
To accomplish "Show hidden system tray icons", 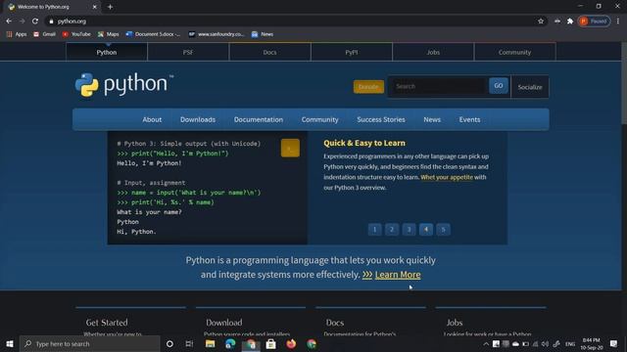I will tap(486, 344).
